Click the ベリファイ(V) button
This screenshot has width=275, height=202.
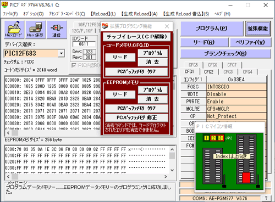click(250, 42)
